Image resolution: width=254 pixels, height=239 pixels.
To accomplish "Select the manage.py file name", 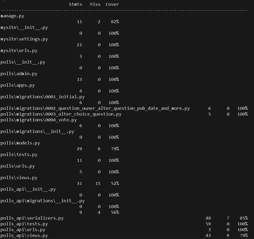I will [12, 16].
